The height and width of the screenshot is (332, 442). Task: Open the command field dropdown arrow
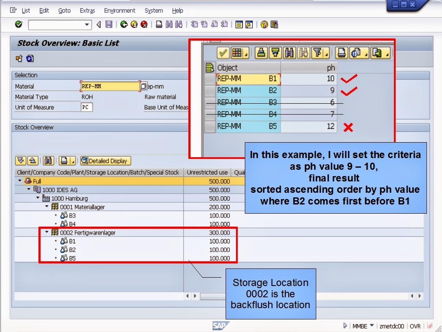pos(86,25)
